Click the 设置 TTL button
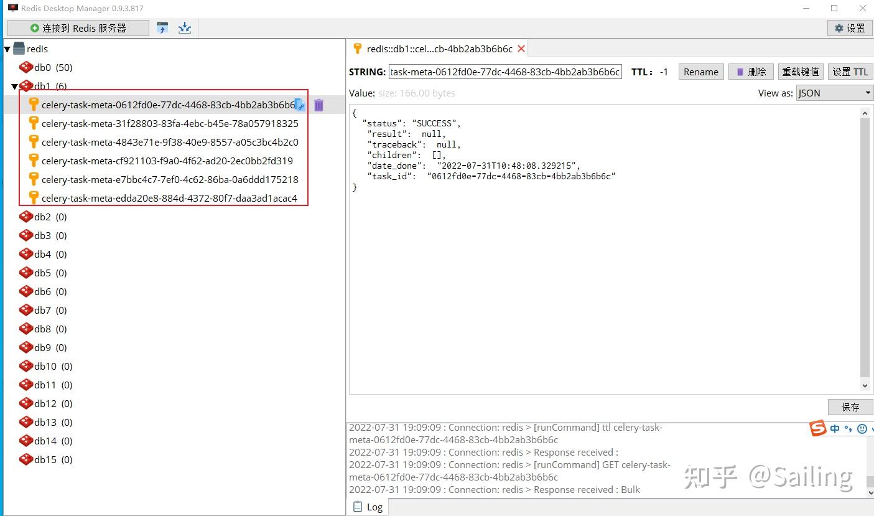This screenshot has width=874, height=516. click(x=850, y=72)
